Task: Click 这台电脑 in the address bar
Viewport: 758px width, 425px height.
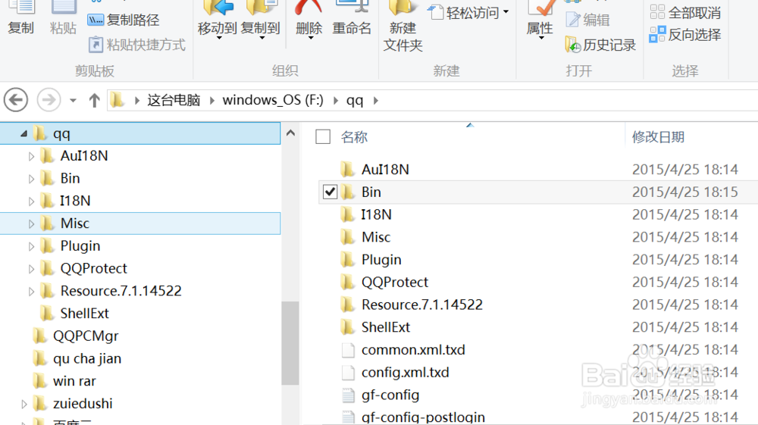Action: (x=174, y=100)
